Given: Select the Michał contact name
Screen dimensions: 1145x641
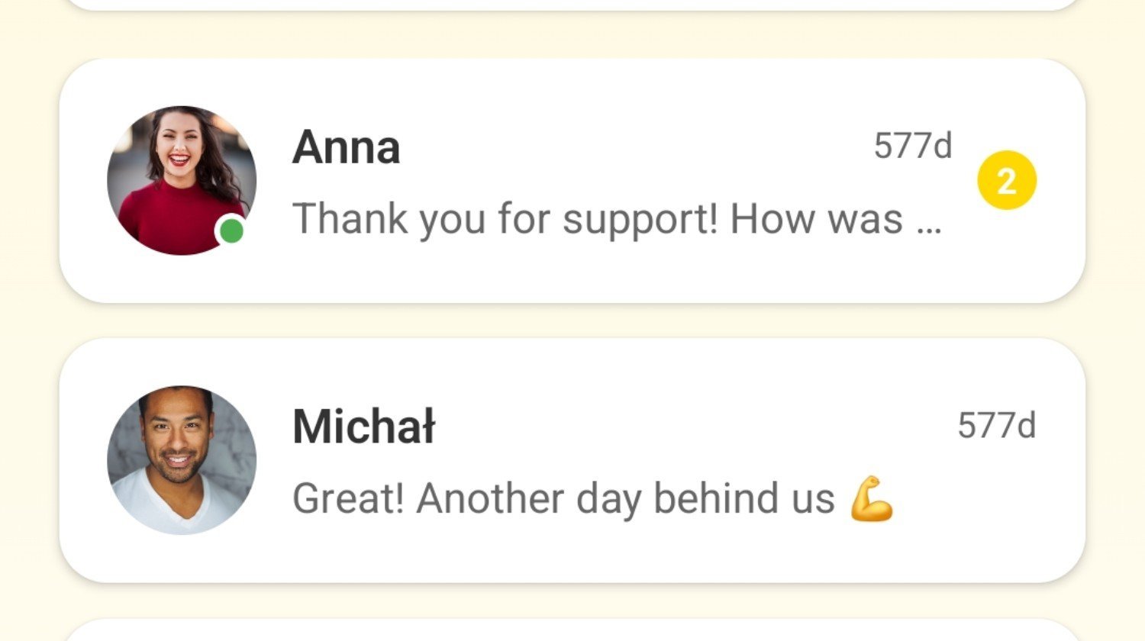Looking at the screenshot, I should click(x=363, y=426).
